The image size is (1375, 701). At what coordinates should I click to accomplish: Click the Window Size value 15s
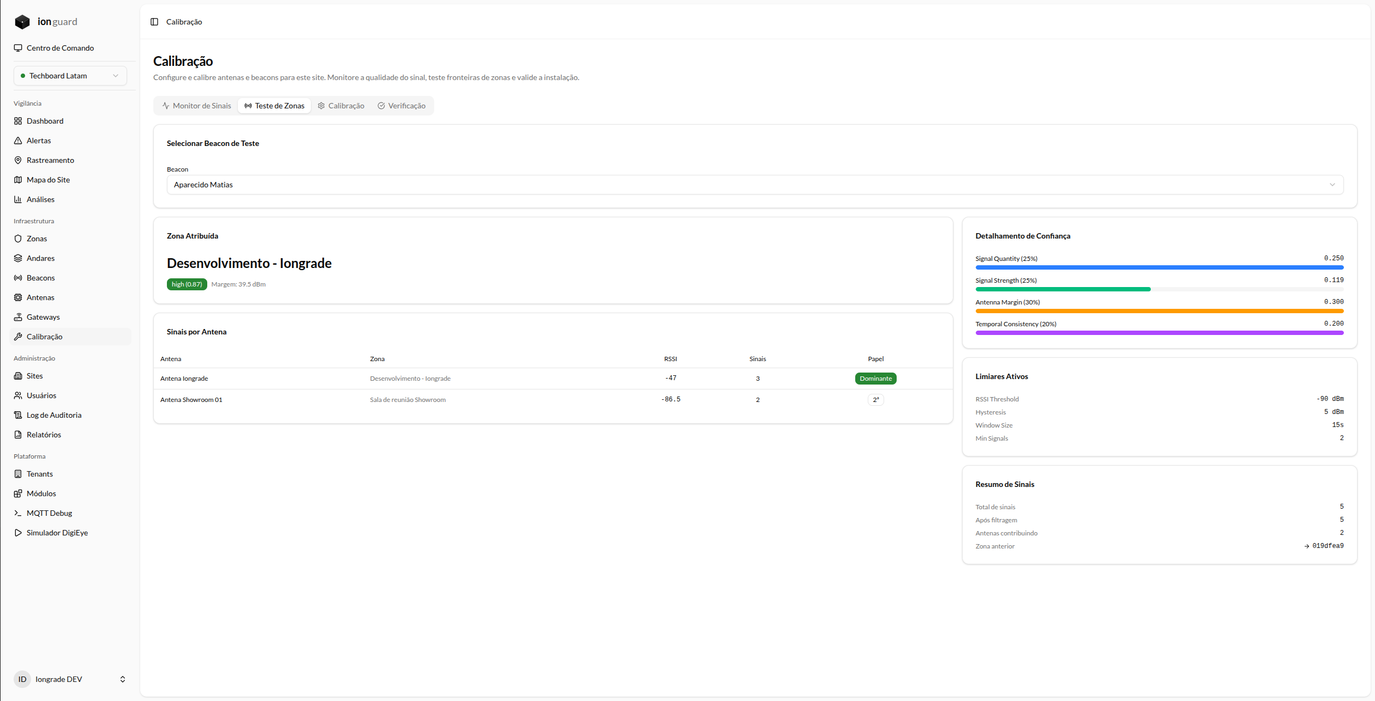pos(1337,425)
